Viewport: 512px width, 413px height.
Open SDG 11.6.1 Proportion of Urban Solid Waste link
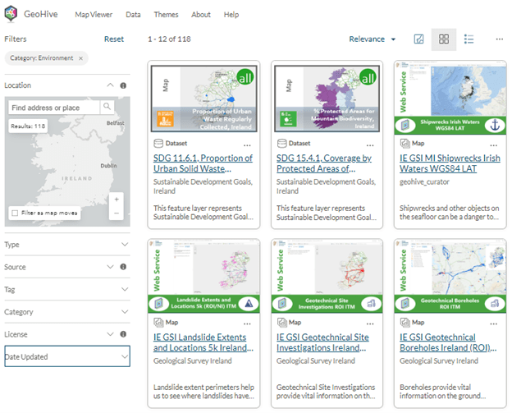pos(203,163)
